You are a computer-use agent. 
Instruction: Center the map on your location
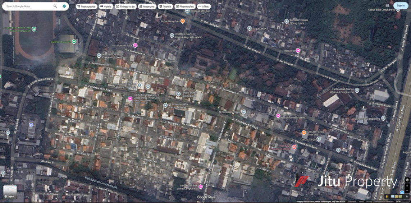(x=407, y=180)
